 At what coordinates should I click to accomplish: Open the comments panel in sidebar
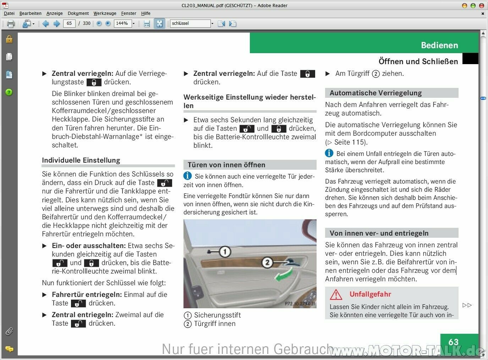point(9,349)
